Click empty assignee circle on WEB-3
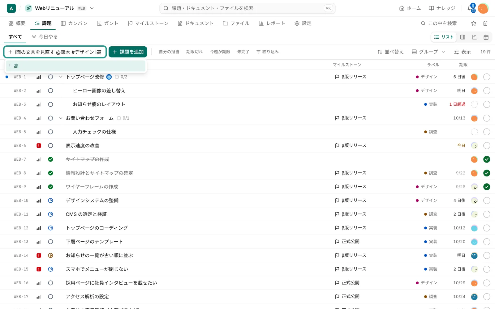The height and width of the screenshot is (309, 495). coord(474,104)
